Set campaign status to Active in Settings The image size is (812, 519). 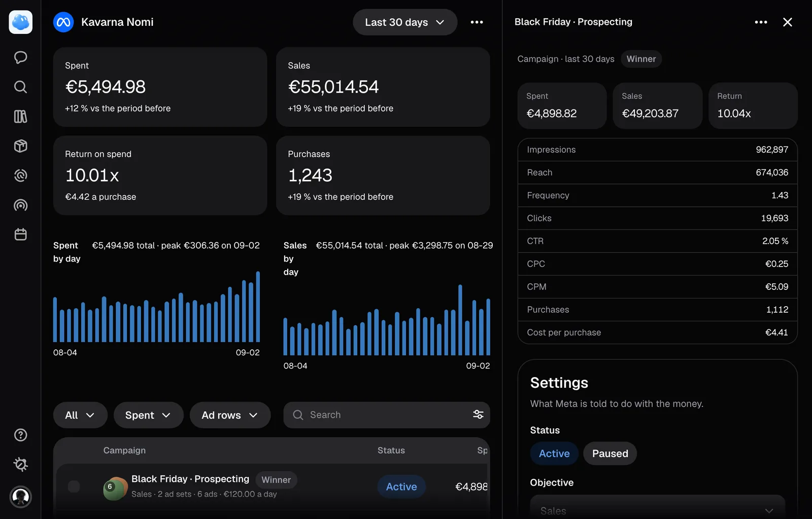coord(554,454)
